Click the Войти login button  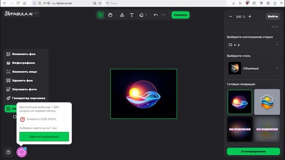[273, 16]
